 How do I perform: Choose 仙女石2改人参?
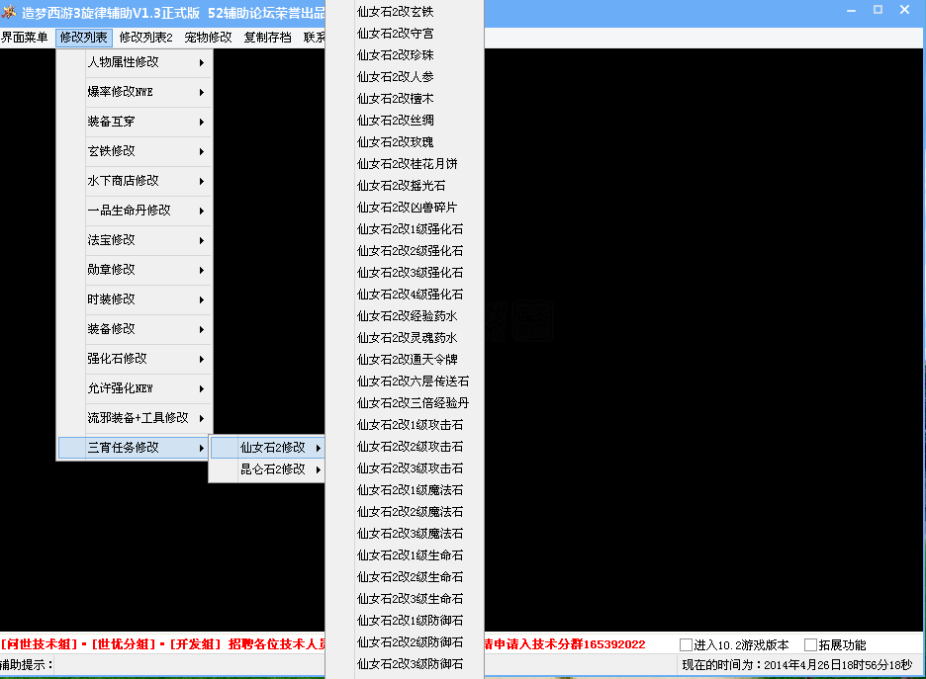pyautogui.click(x=405, y=77)
